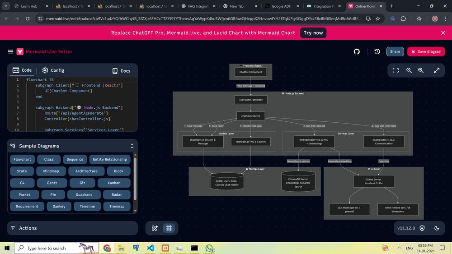This screenshot has height=254, width=452.
Task: Zoom out of the diagram
Action: tap(409, 70)
